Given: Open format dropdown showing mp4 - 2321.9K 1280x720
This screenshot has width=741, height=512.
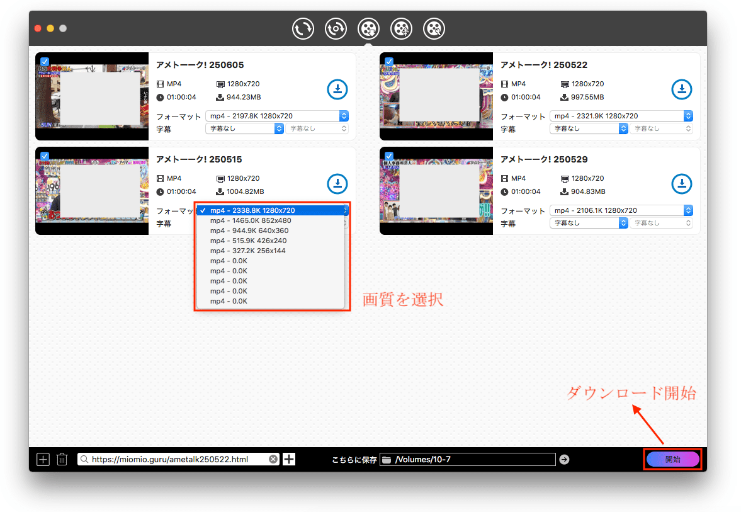Looking at the screenshot, I should pyautogui.click(x=621, y=116).
